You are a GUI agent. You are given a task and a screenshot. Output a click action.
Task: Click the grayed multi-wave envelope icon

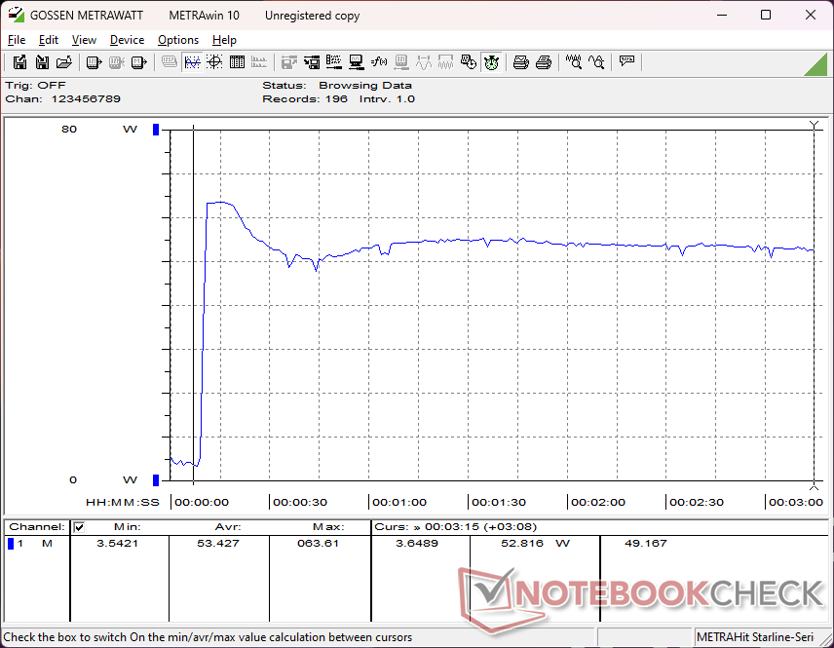(x=445, y=62)
